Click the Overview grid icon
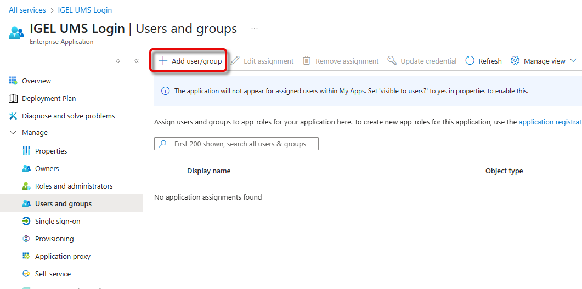Viewport: 582px width, 289px height. (x=13, y=81)
